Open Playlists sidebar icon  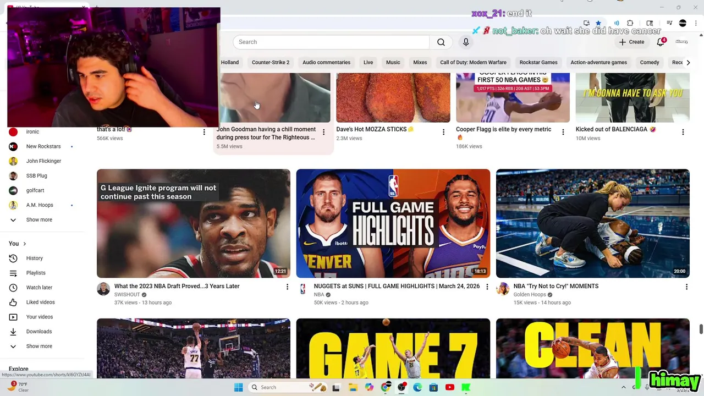coord(13,273)
